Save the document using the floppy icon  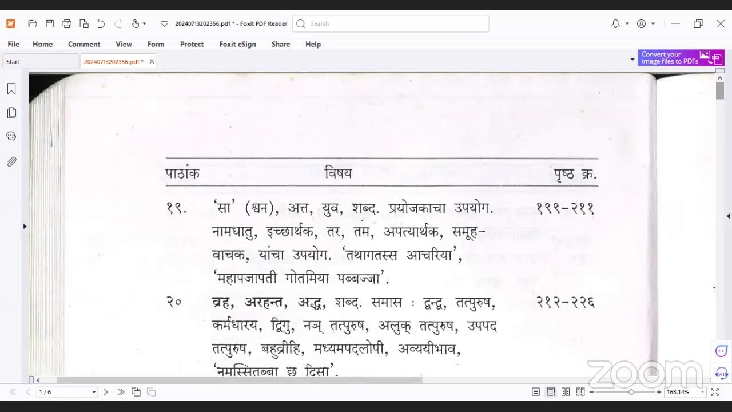pyautogui.click(x=50, y=23)
